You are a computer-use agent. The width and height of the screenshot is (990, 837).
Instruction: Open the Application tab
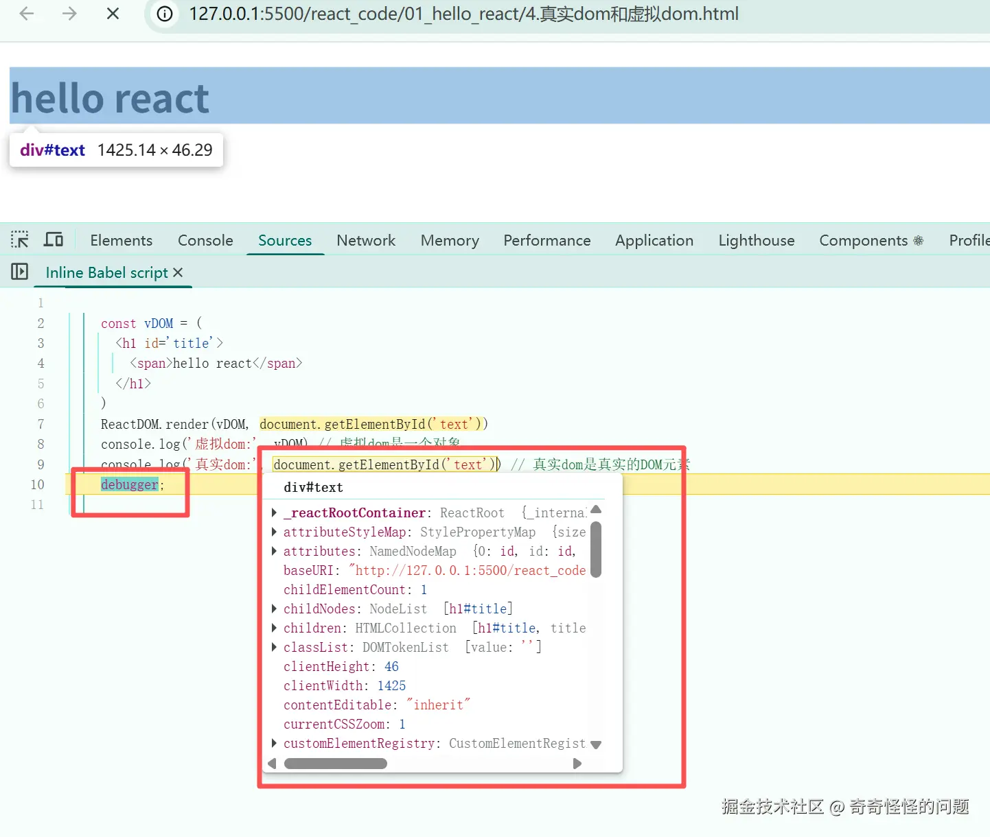[x=654, y=240]
